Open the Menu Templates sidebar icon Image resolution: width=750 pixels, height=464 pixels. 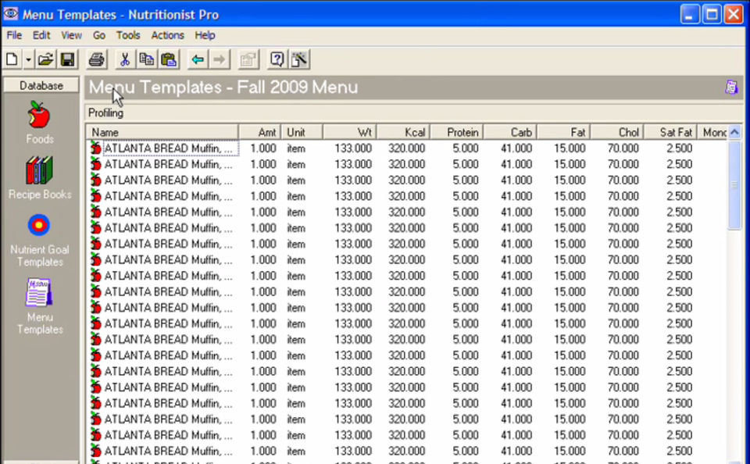[39, 292]
